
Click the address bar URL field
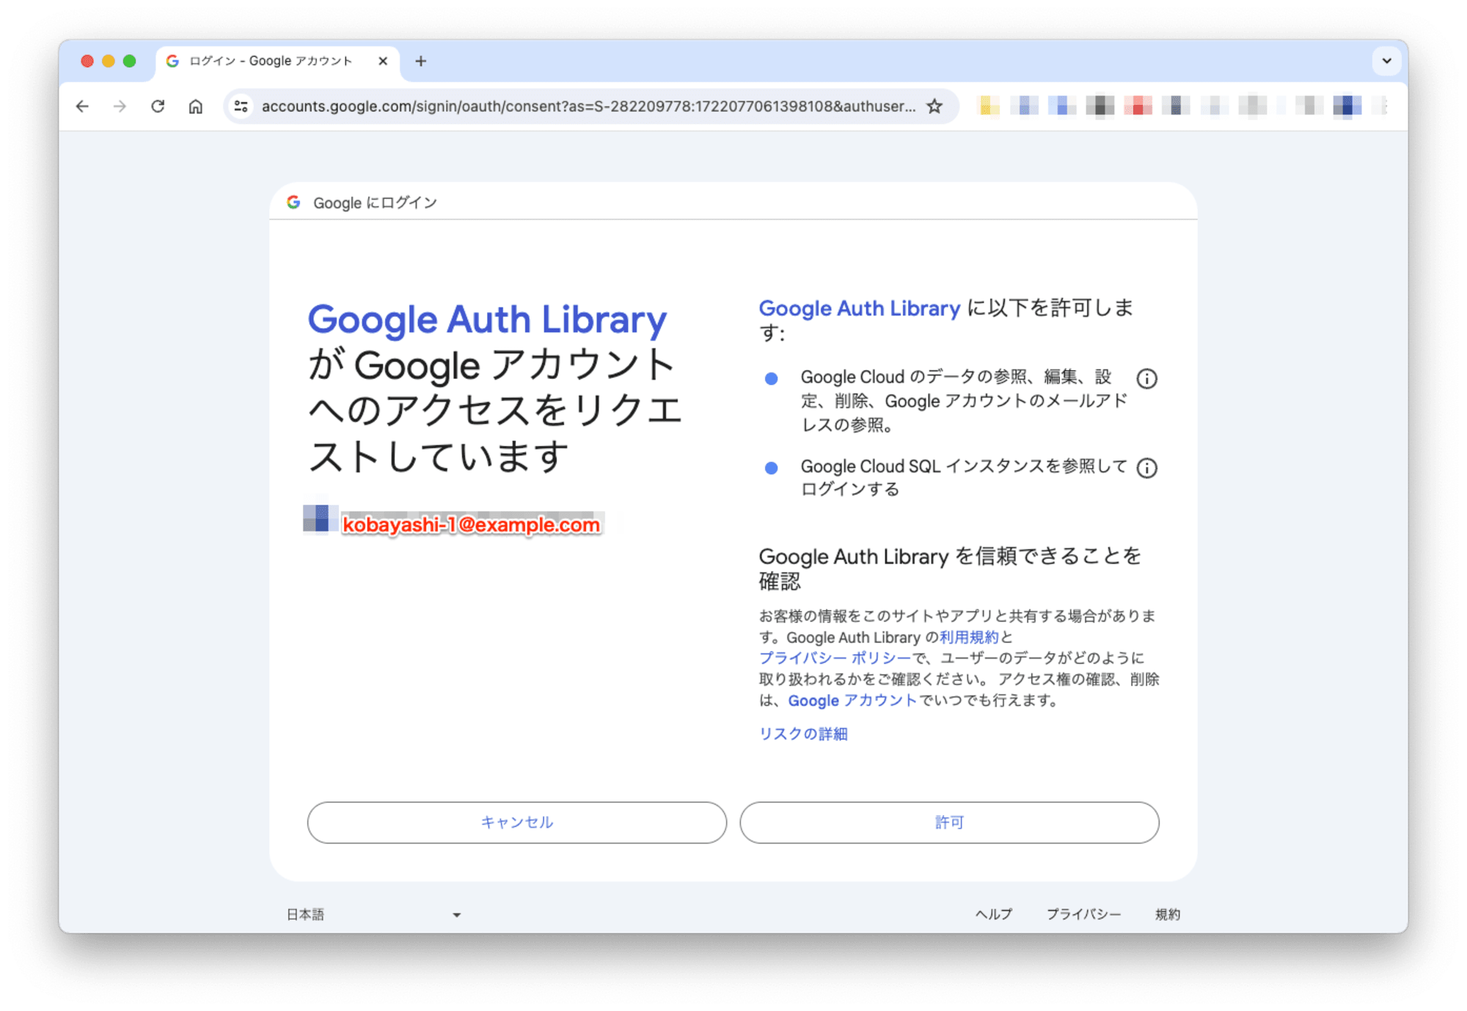point(588,106)
